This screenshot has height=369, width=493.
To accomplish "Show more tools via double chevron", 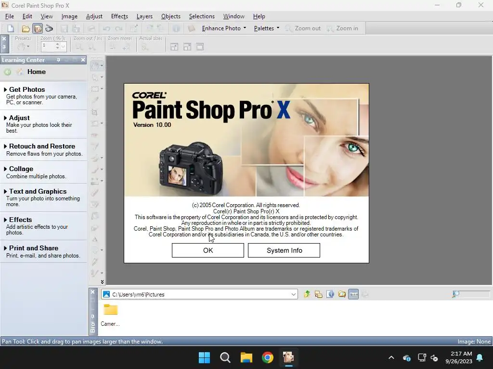I will (x=102, y=282).
